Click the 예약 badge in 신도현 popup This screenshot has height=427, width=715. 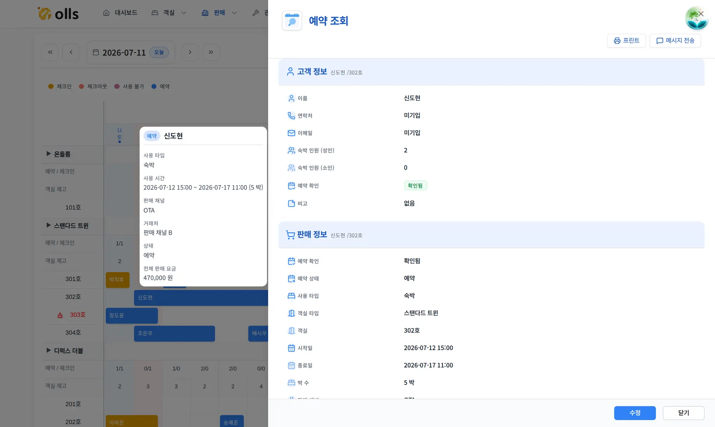pos(152,136)
